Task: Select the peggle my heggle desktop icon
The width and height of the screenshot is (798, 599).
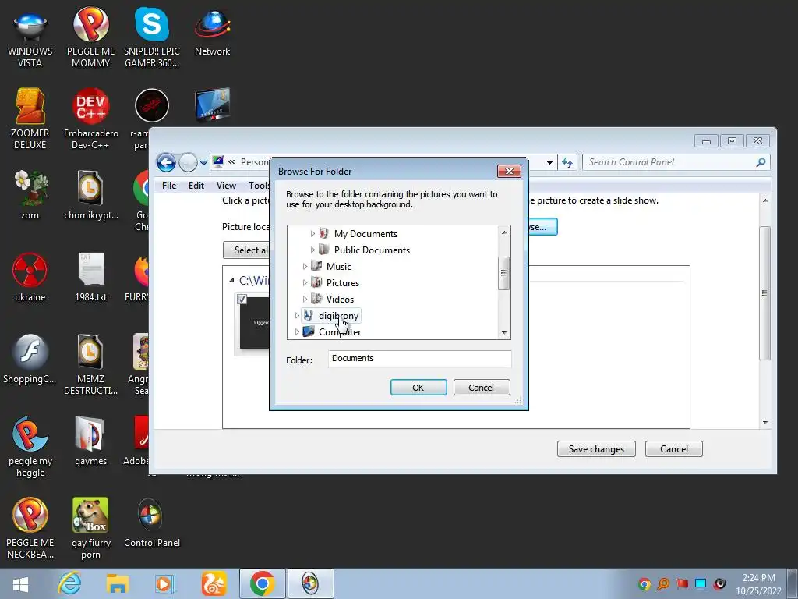Action: pos(30,447)
